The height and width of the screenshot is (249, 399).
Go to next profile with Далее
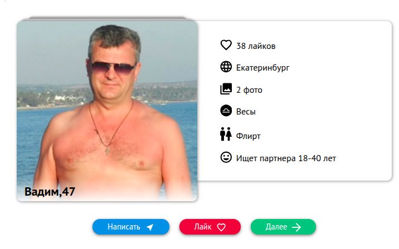tap(283, 227)
